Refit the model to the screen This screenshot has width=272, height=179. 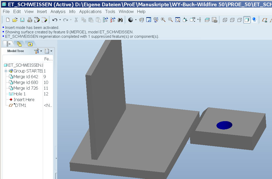tap(178, 20)
